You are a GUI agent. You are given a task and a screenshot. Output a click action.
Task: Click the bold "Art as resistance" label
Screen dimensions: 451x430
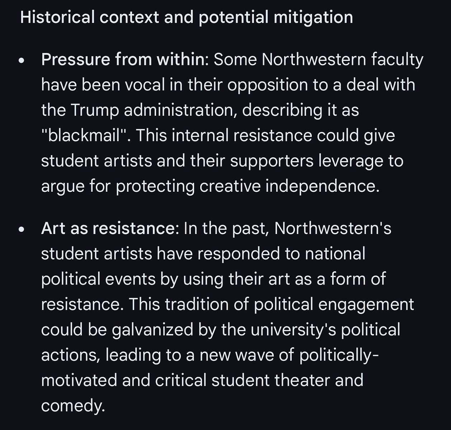(108, 228)
